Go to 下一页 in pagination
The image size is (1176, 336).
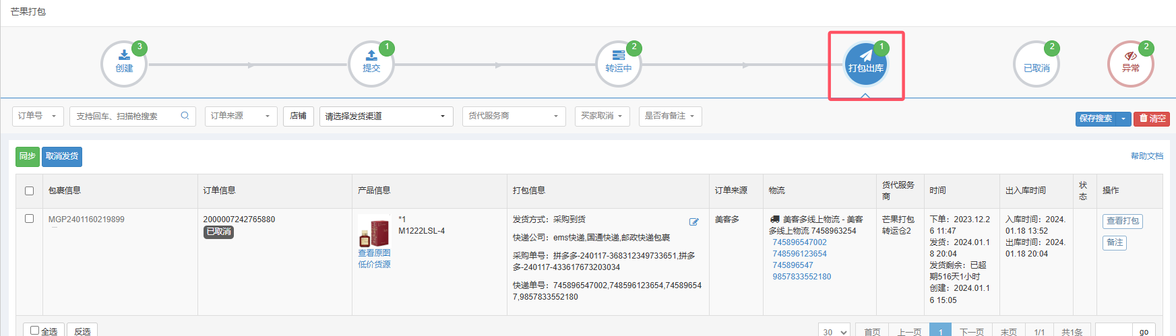(x=971, y=331)
